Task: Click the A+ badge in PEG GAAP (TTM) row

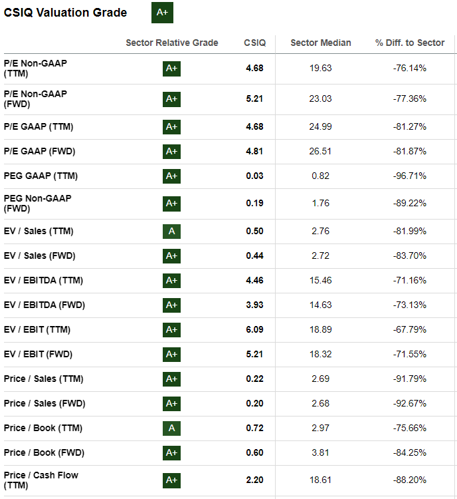Action: coord(171,176)
